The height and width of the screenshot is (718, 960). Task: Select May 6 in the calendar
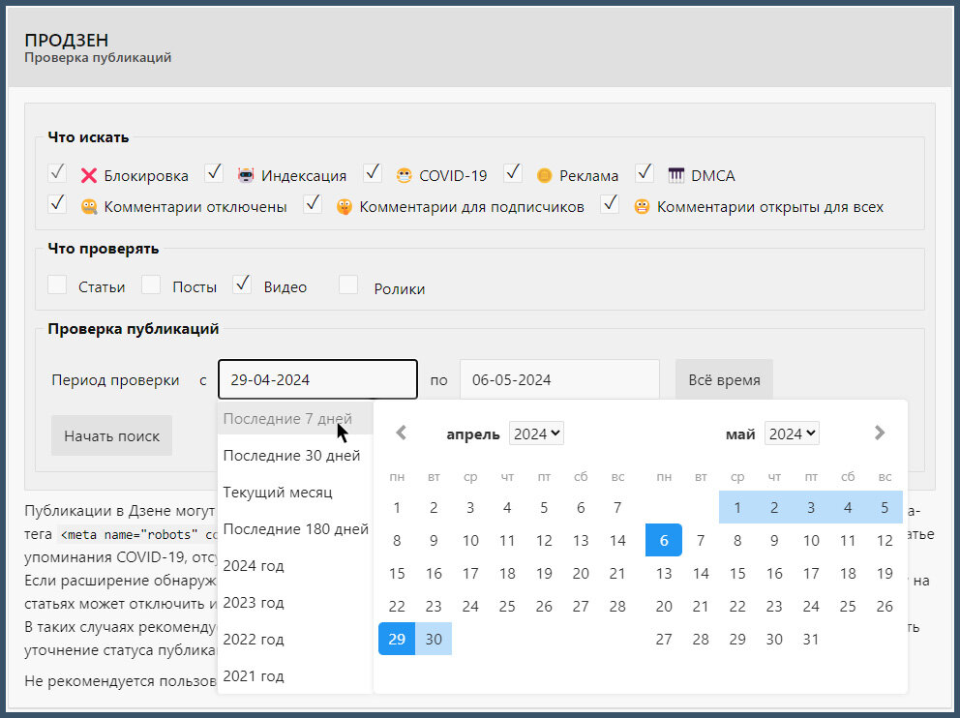tap(664, 540)
